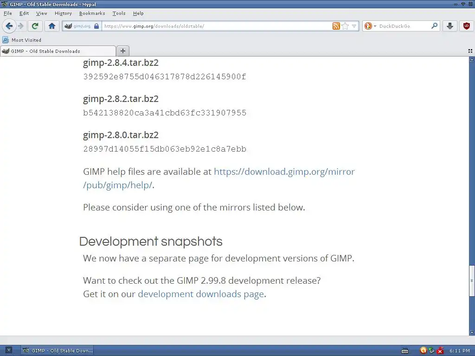Screen dimensions: 475x356
Task: Click the vertical scrollbar thumb
Action: pyautogui.click(x=472, y=280)
